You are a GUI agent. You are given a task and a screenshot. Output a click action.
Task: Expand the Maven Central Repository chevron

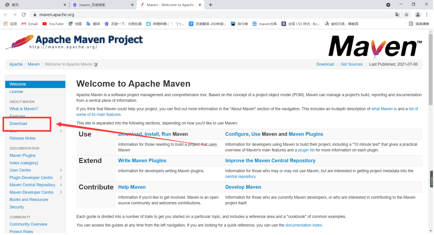pos(61,185)
